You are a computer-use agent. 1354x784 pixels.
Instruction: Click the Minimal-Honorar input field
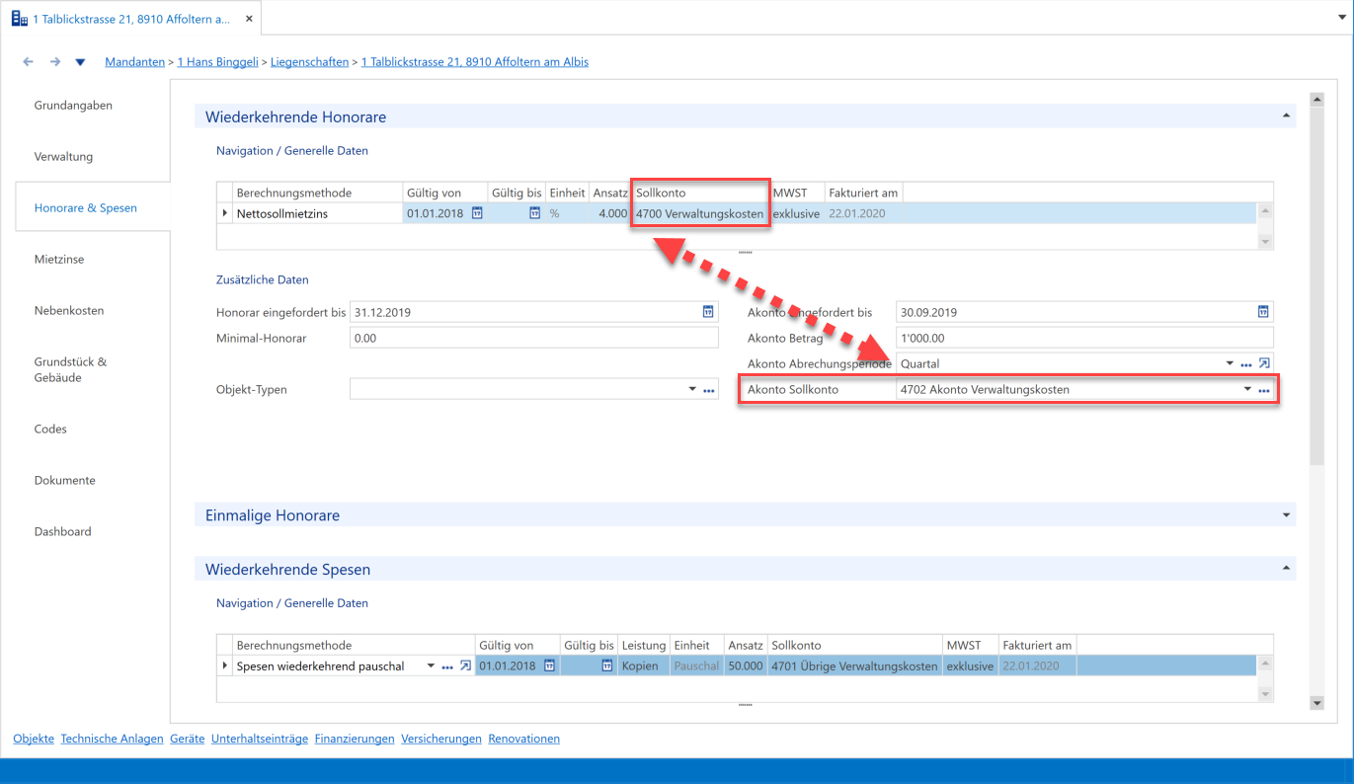(x=534, y=338)
